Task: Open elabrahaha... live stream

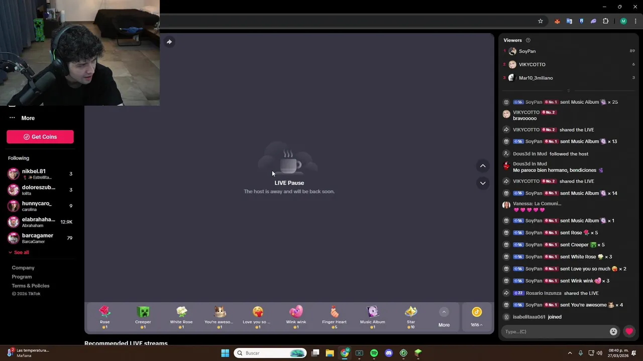Action: pyautogui.click(x=40, y=222)
